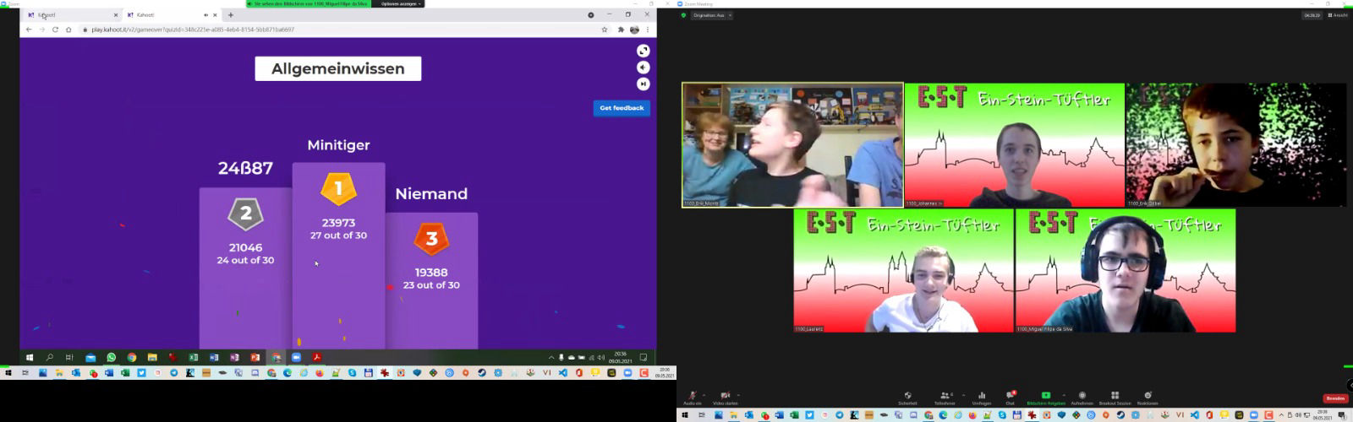Viewport: 1353px width, 422px height.
Task: Switch to the first Kahoot! browser tab
Action: click(x=68, y=15)
